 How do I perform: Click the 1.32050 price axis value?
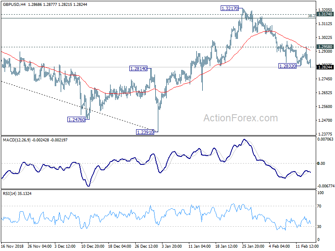coord(325,10)
